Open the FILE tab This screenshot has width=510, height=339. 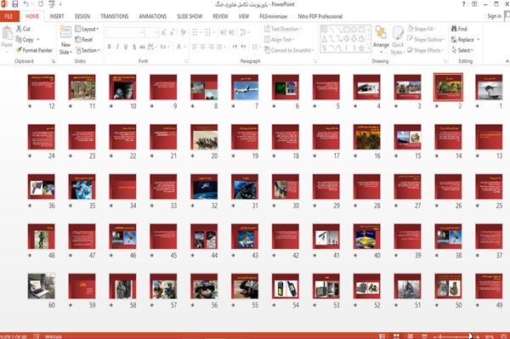tap(9, 16)
